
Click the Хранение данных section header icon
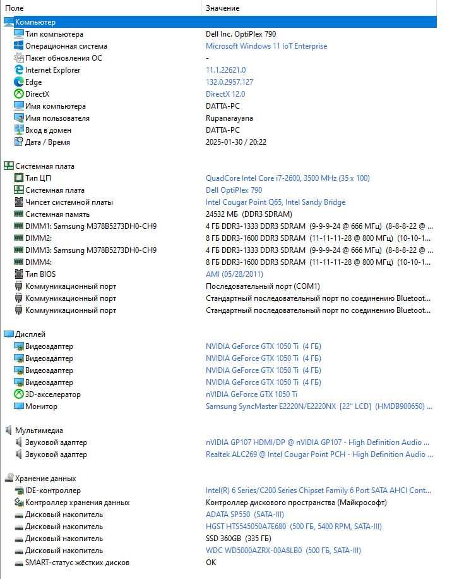[x=8, y=478]
